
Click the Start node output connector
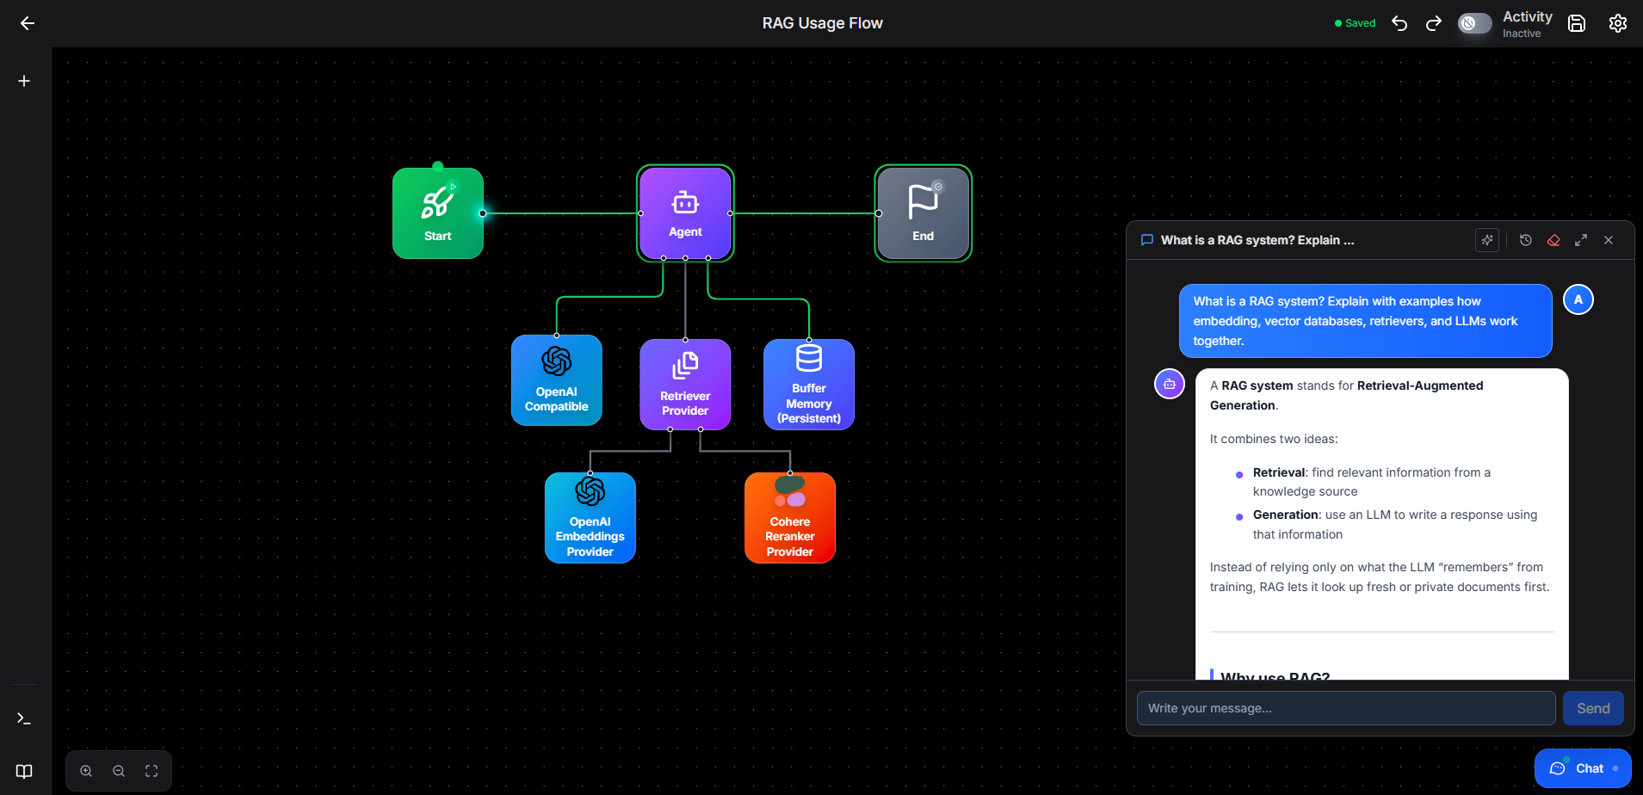click(x=483, y=213)
